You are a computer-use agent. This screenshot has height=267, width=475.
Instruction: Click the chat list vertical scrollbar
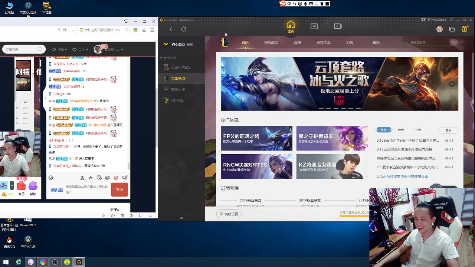129,166
